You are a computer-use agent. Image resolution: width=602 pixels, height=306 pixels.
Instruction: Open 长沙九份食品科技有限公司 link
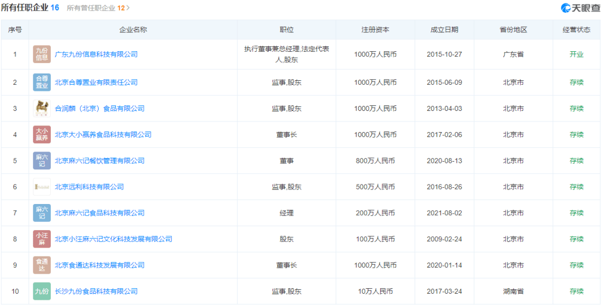click(x=96, y=292)
